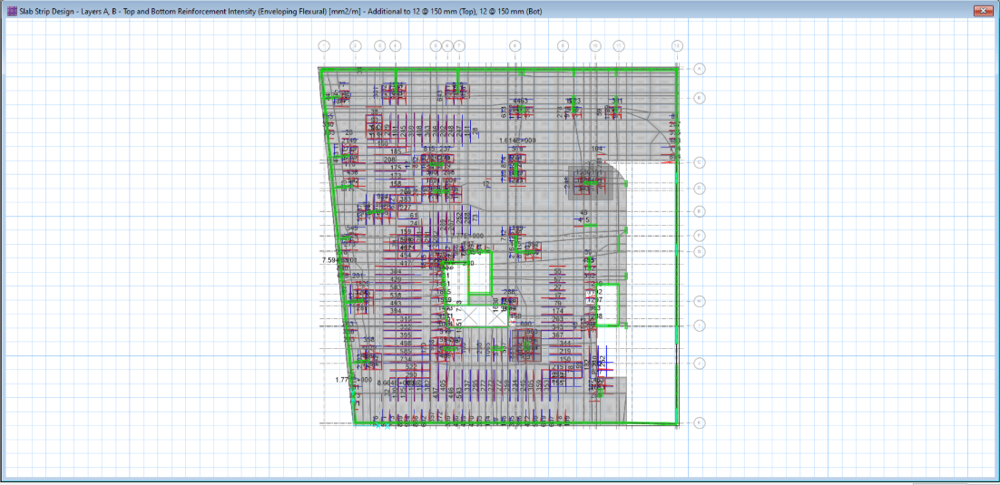Click the 734 reinforcement value label

tap(406, 360)
